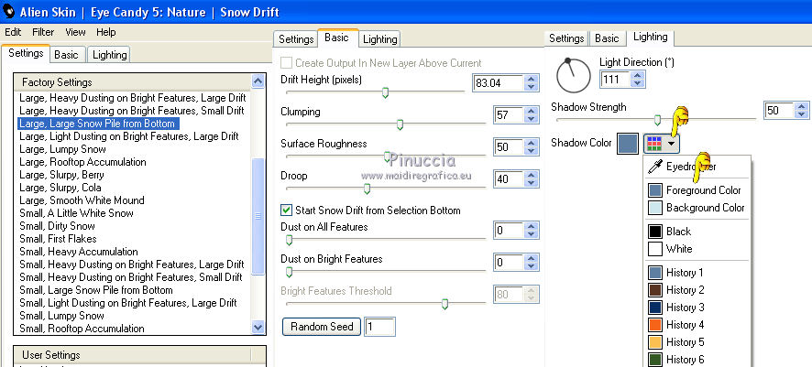The image size is (812, 367).
Task: Decrease Droop with spinner down arrow
Action: coord(531,183)
